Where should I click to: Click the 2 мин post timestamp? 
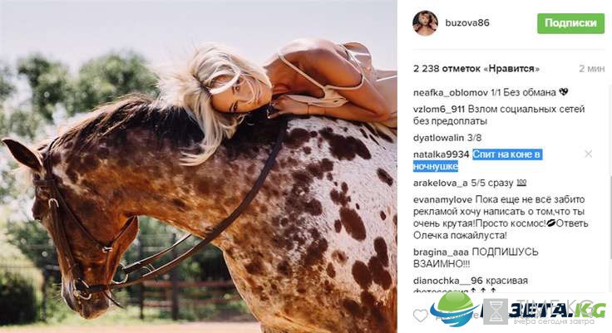[592, 69]
